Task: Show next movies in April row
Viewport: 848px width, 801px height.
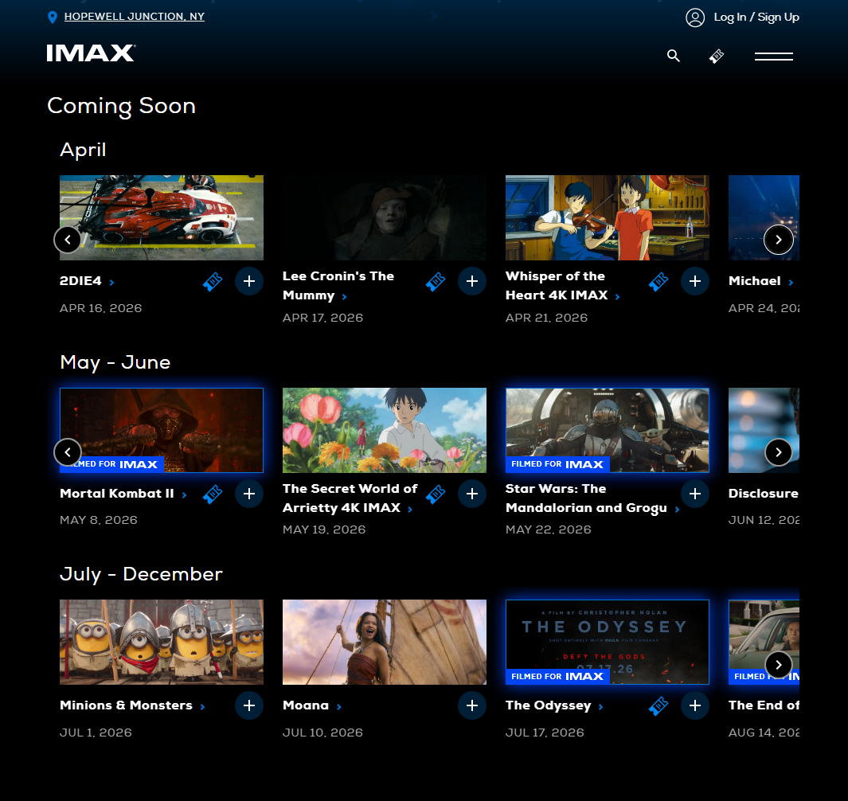Action: (778, 240)
